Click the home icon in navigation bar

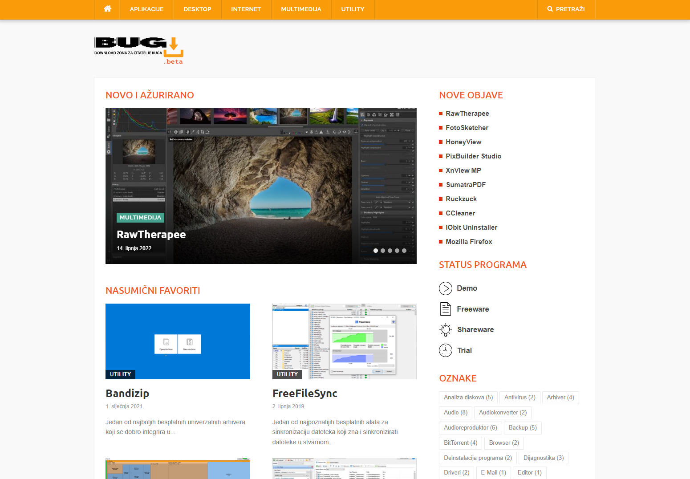107,9
